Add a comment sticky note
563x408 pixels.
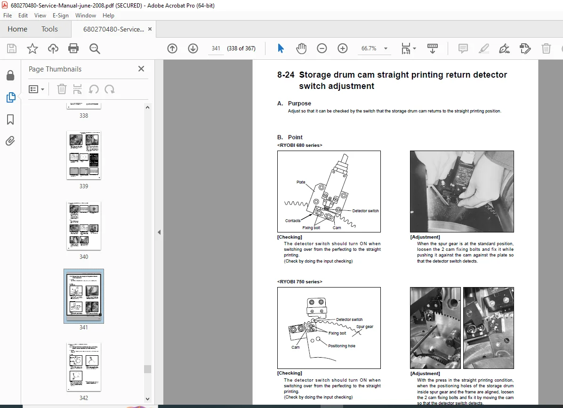pyautogui.click(x=463, y=48)
